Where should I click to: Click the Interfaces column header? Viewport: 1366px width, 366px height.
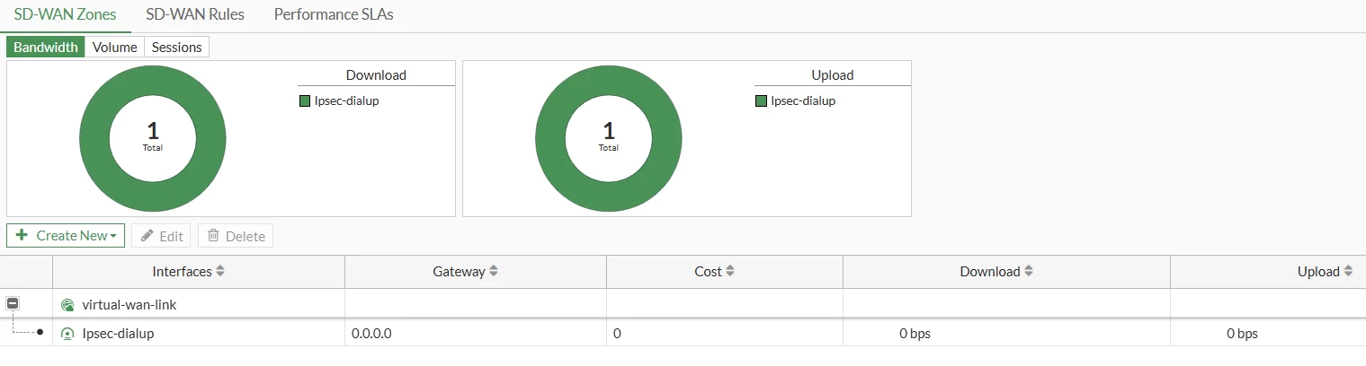point(199,271)
